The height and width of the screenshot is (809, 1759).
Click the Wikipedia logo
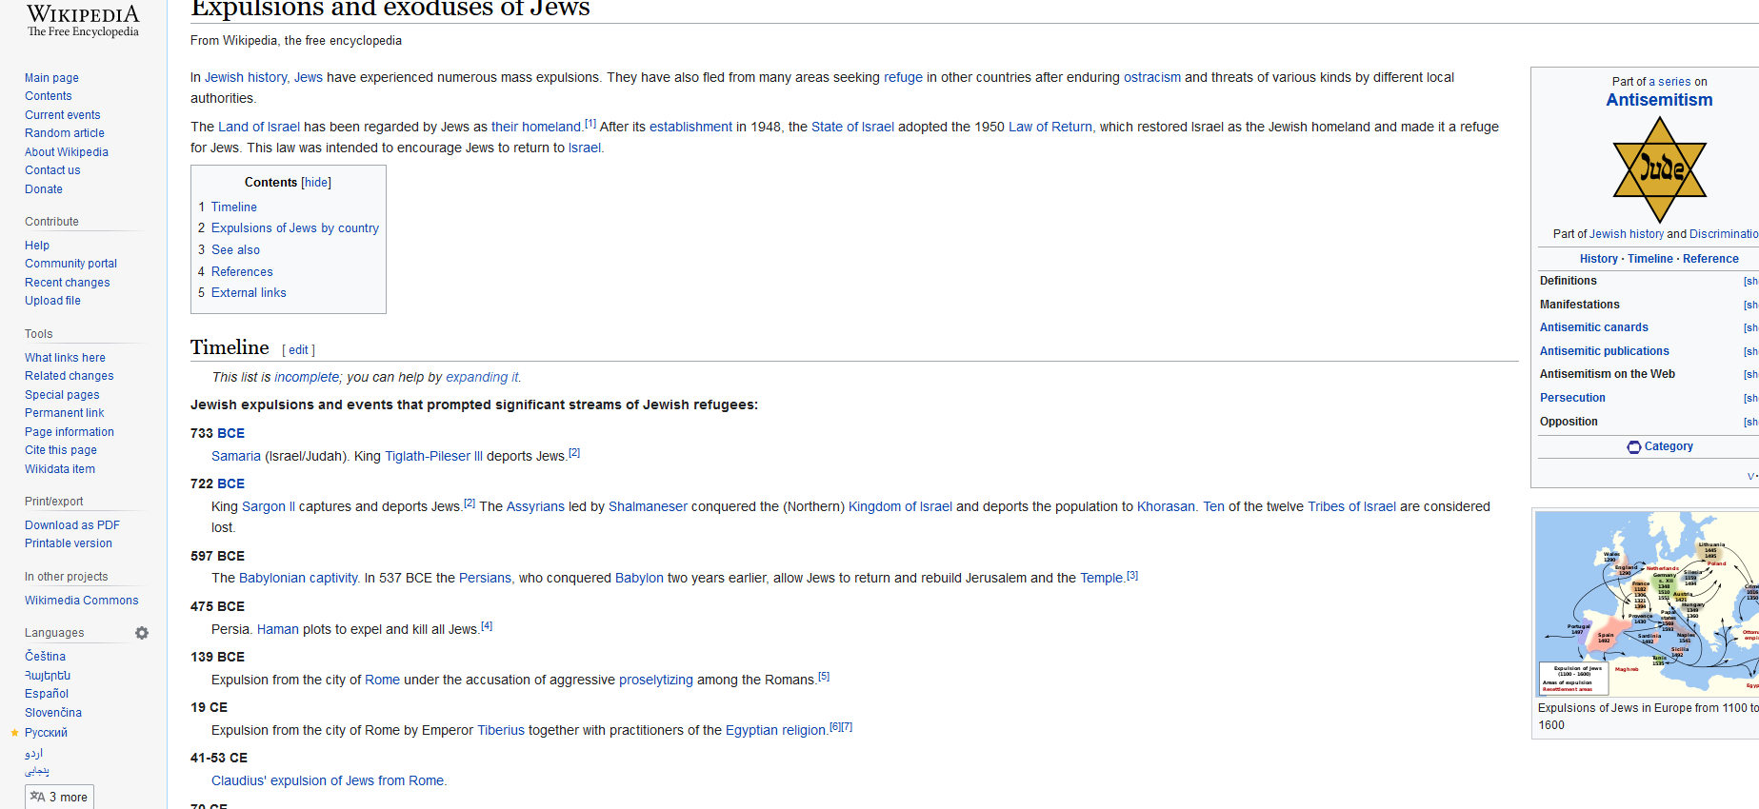[83, 21]
